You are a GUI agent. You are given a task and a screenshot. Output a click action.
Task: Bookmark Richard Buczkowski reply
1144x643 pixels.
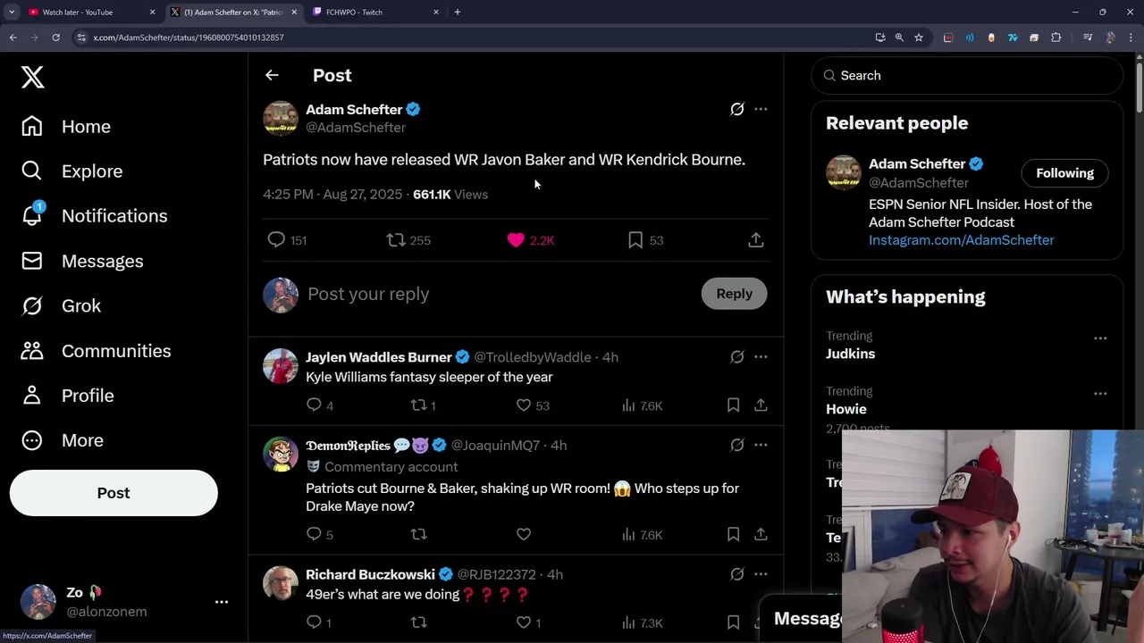tap(733, 622)
